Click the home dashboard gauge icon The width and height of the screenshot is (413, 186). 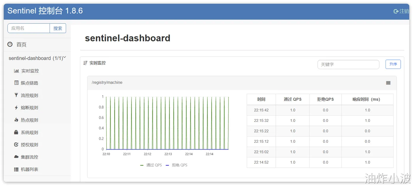pos(10,44)
